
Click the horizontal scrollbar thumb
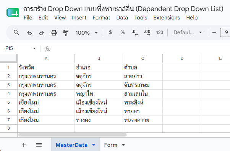point(73,135)
